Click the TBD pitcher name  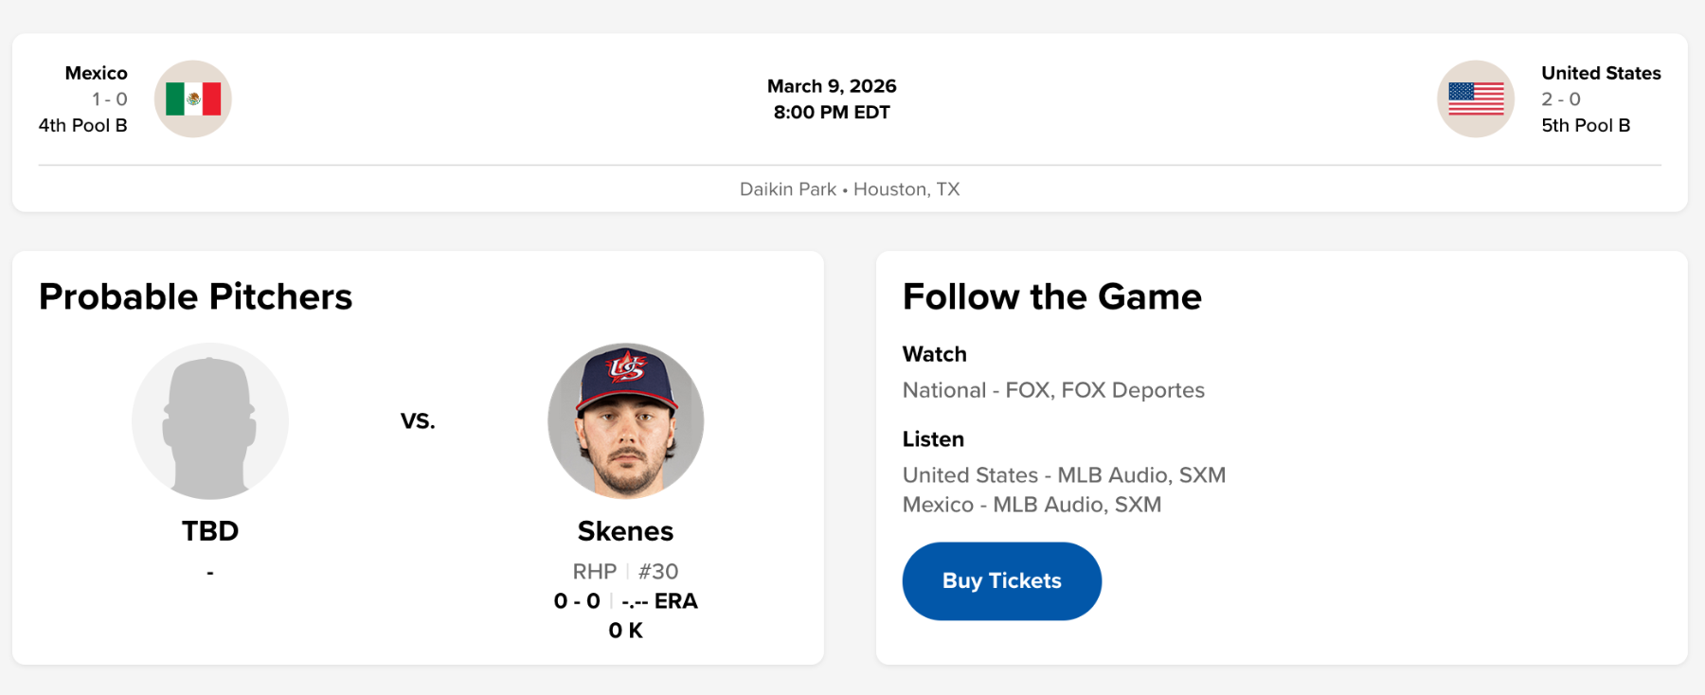(210, 531)
